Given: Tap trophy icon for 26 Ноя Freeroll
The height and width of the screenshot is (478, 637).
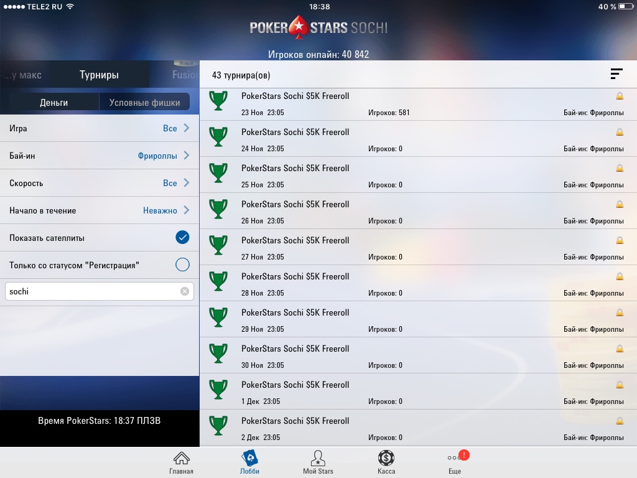Looking at the screenshot, I should click(x=218, y=209).
